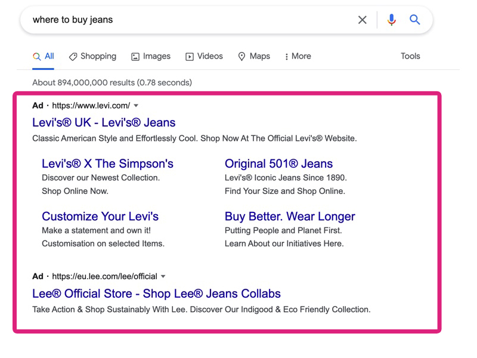Open the Lee® Official Store ad headline
The height and width of the screenshot is (358, 477).
[x=156, y=294]
